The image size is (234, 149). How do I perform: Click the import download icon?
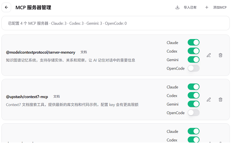pyautogui.click(x=177, y=7)
